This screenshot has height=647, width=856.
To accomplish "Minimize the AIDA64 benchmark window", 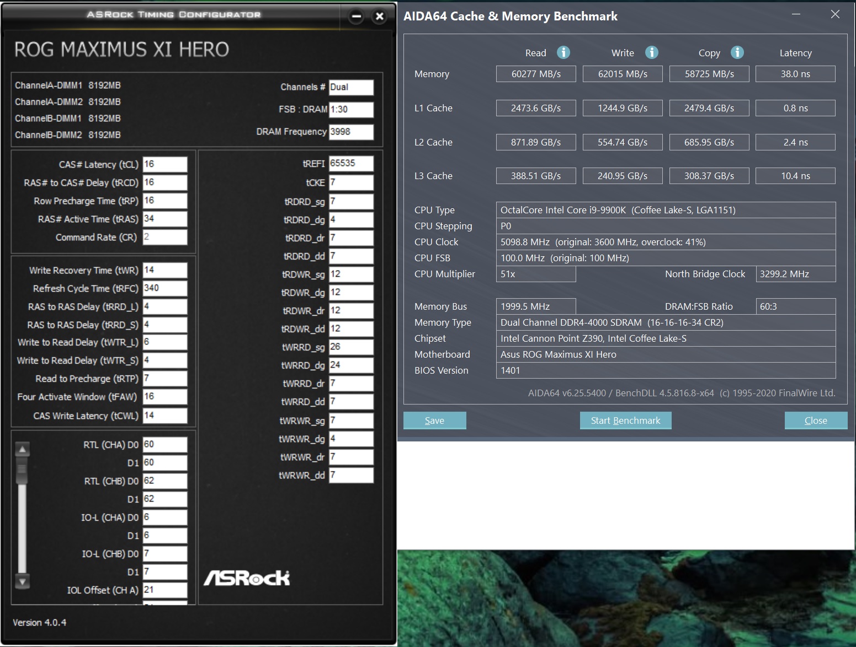I will click(x=796, y=14).
